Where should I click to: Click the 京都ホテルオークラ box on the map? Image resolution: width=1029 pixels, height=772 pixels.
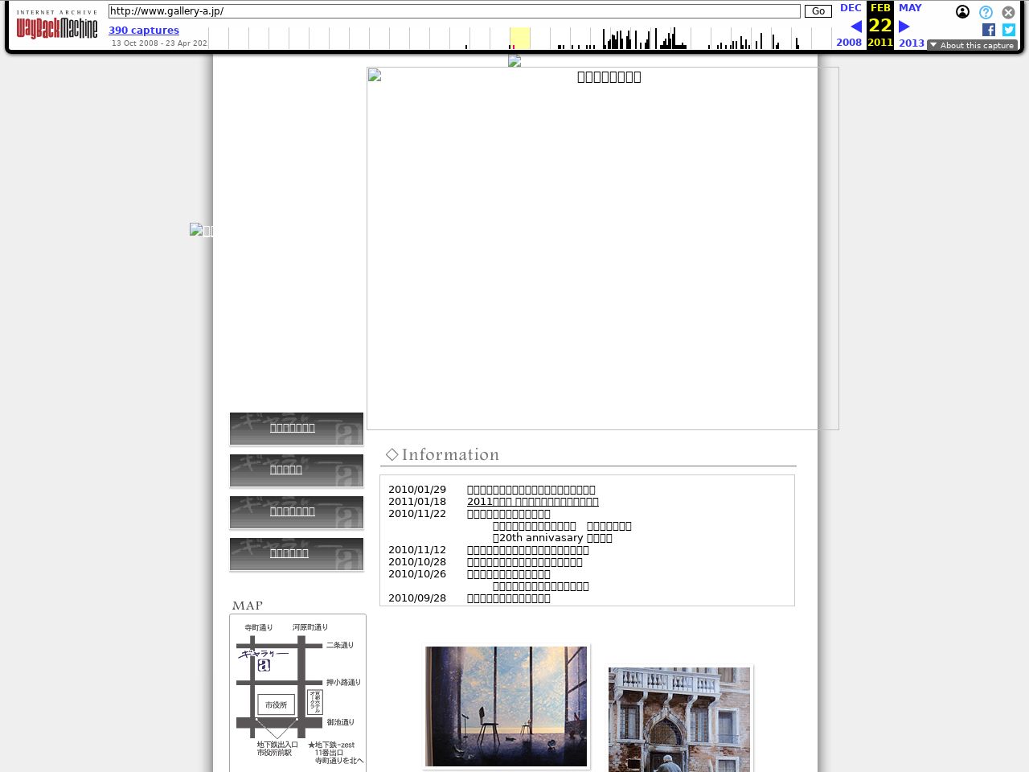pos(315,702)
